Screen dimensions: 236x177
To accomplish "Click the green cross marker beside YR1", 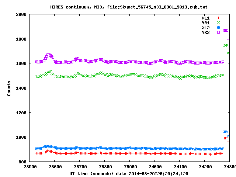I will (x=218, y=23).
